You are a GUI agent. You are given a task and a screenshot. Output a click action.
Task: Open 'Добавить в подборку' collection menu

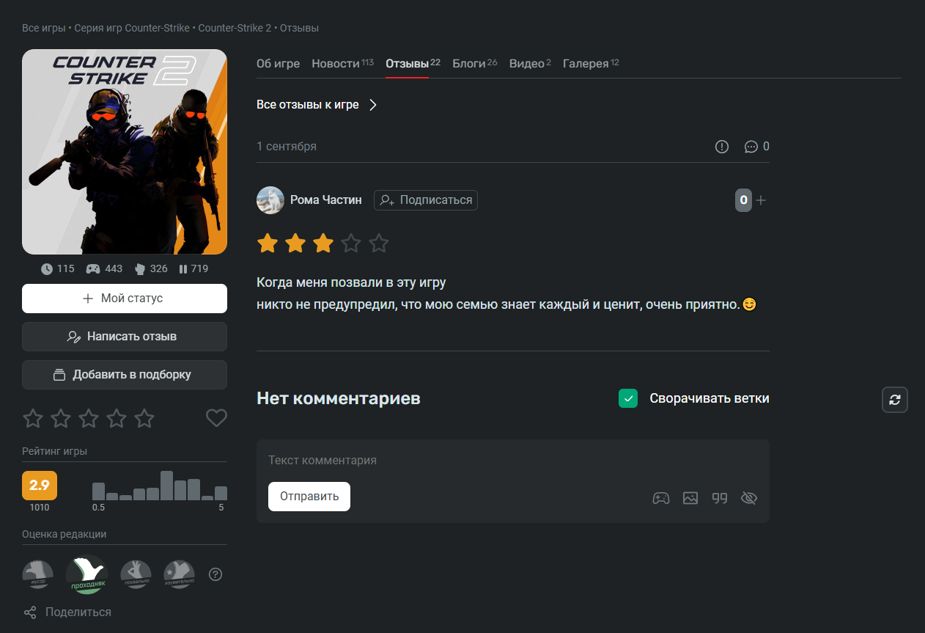[125, 375]
